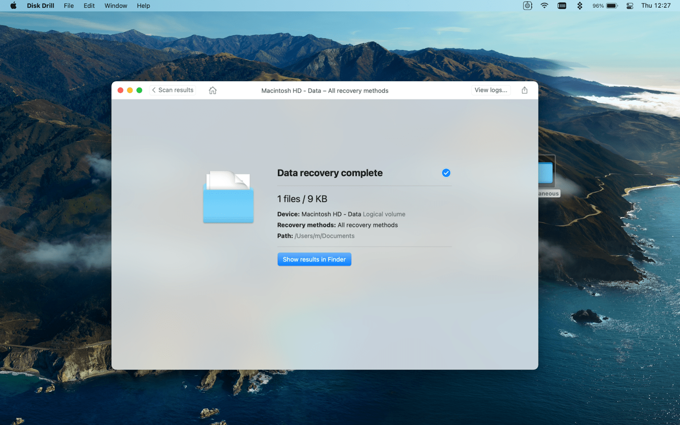Click the 'Data recovery complete' heading
The height and width of the screenshot is (425, 680).
point(330,173)
